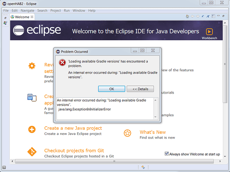Click the horizontal scrollbar thumb
Viewport: 230px width, 172px height.
point(114,161)
